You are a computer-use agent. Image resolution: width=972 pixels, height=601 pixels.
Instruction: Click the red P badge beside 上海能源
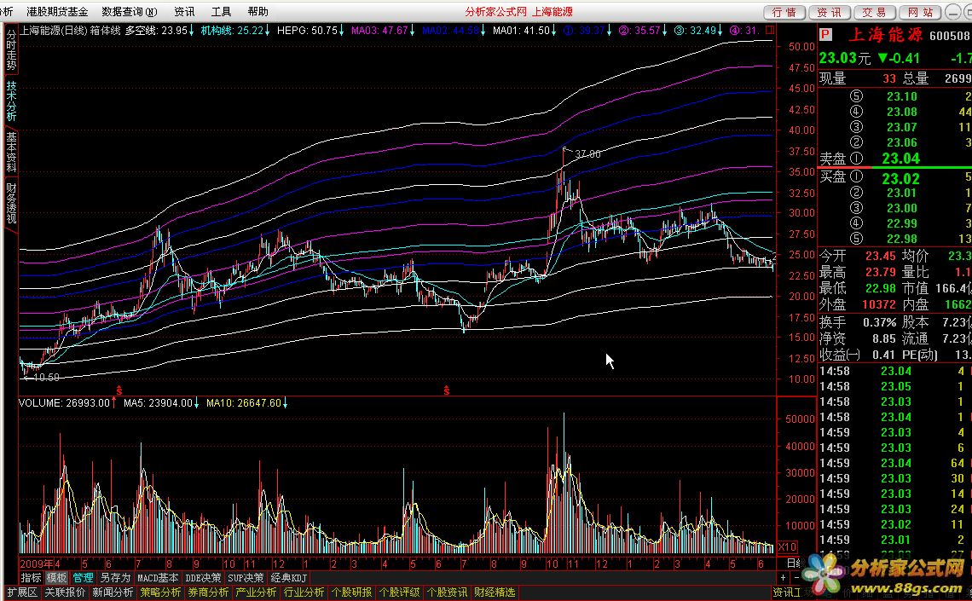click(x=825, y=35)
